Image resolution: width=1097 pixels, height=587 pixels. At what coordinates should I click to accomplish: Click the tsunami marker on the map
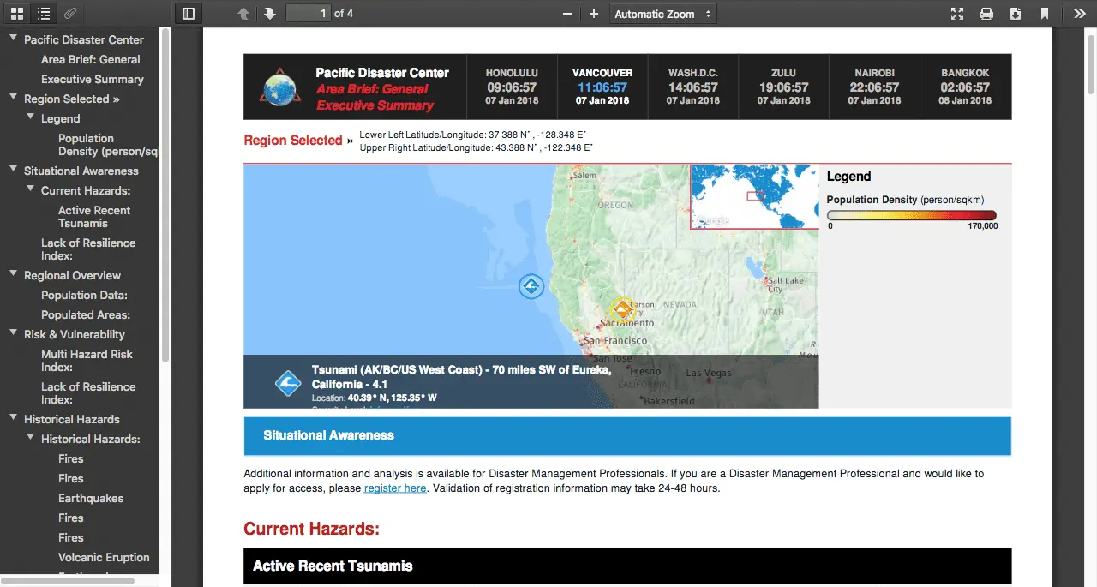click(x=531, y=286)
